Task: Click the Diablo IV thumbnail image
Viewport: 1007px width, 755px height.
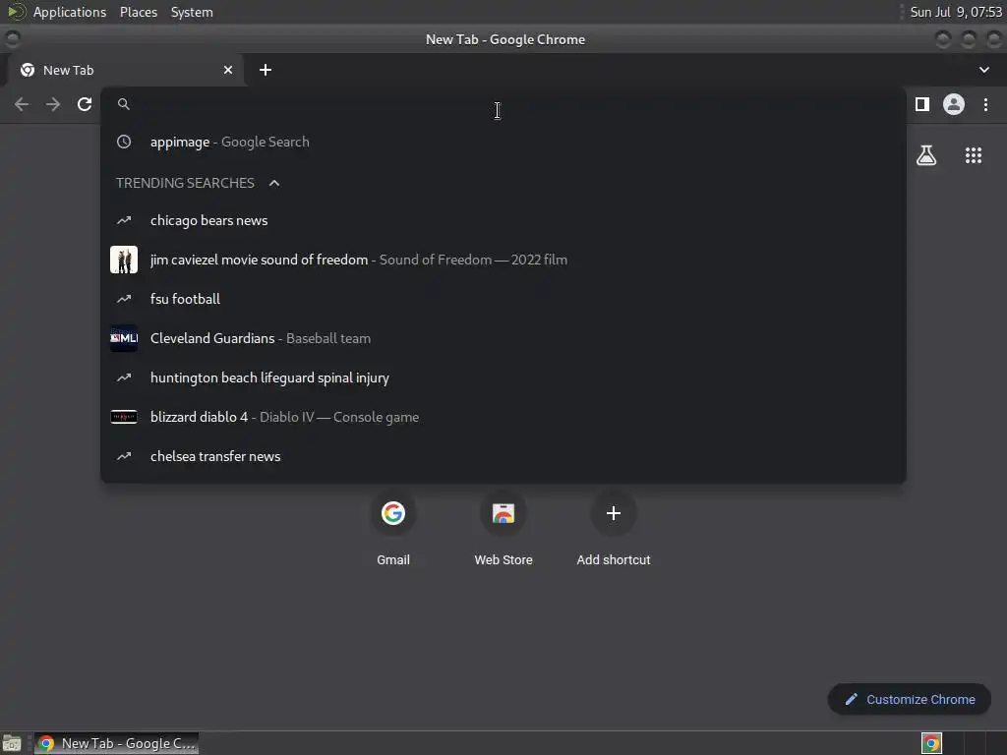Action: [124, 417]
